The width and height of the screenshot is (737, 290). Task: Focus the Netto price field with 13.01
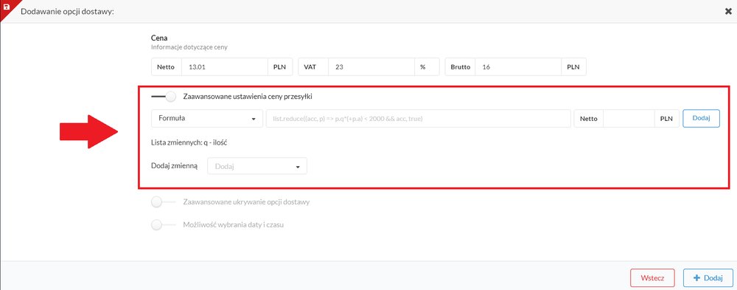pos(225,67)
